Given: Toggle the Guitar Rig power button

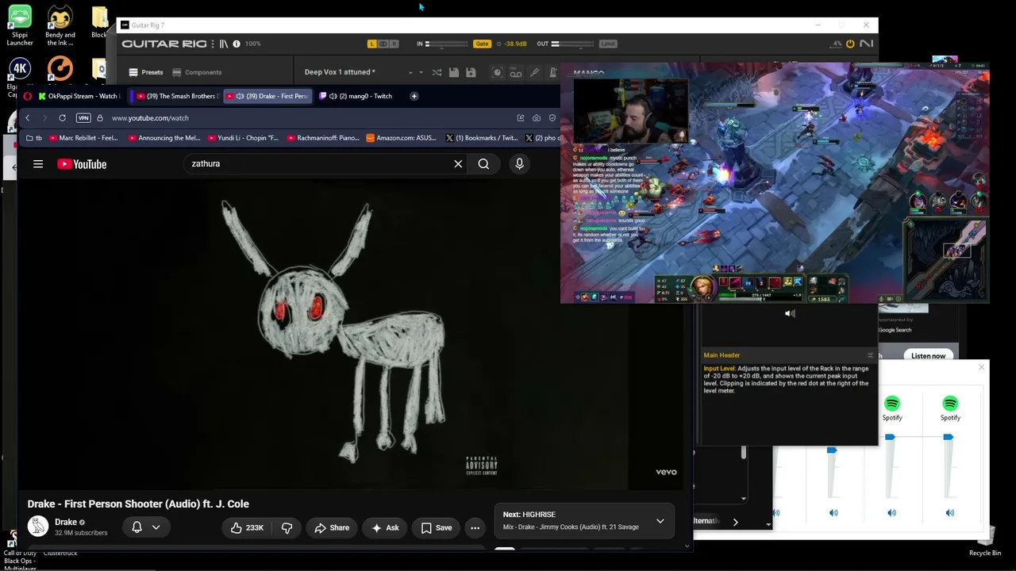Looking at the screenshot, I should pos(850,44).
